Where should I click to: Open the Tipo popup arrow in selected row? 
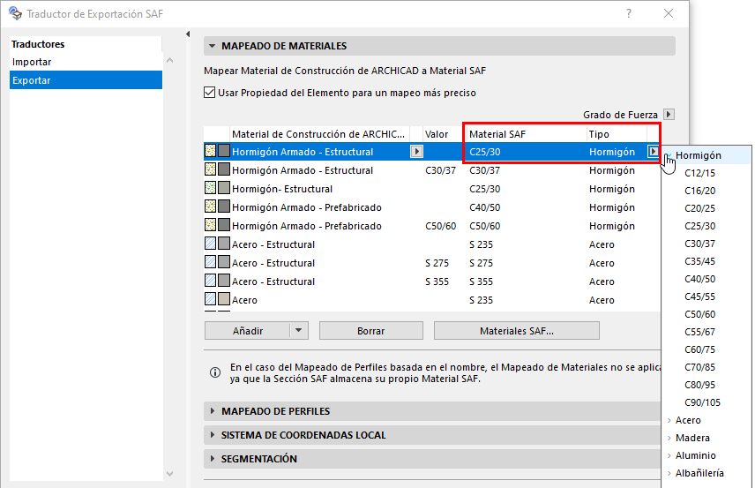[x=653, y=152]
